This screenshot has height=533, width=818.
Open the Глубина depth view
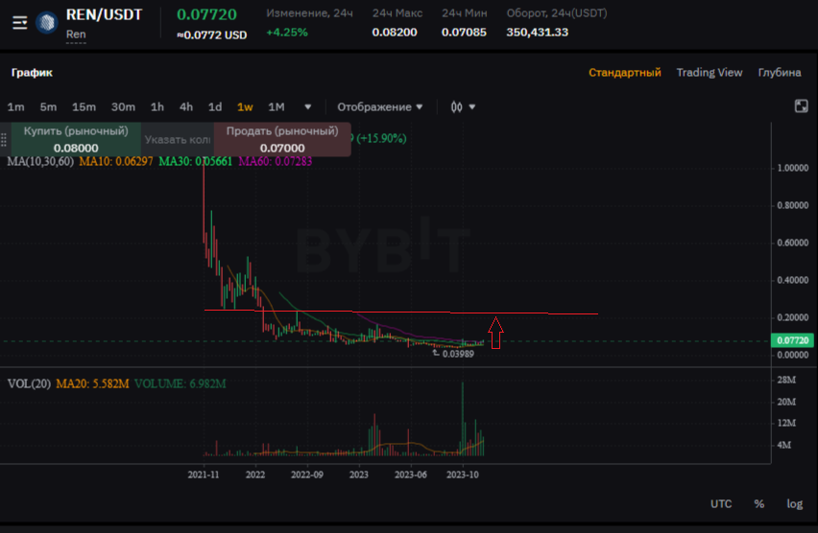coord(780,73)
